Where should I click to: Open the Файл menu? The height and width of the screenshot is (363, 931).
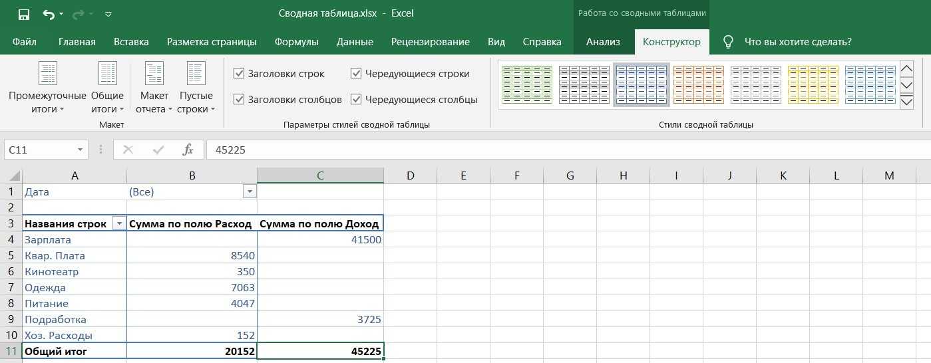coord(25,41)
